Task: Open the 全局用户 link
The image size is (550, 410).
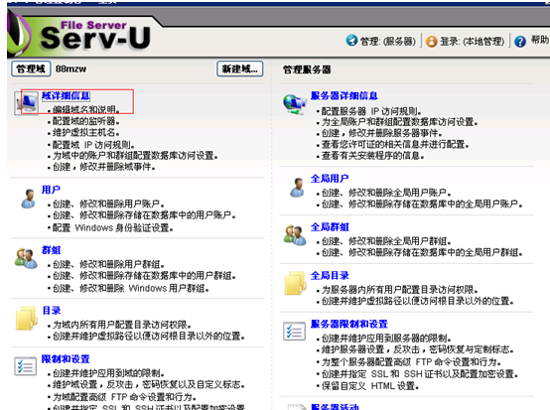Action: (330, 179)
